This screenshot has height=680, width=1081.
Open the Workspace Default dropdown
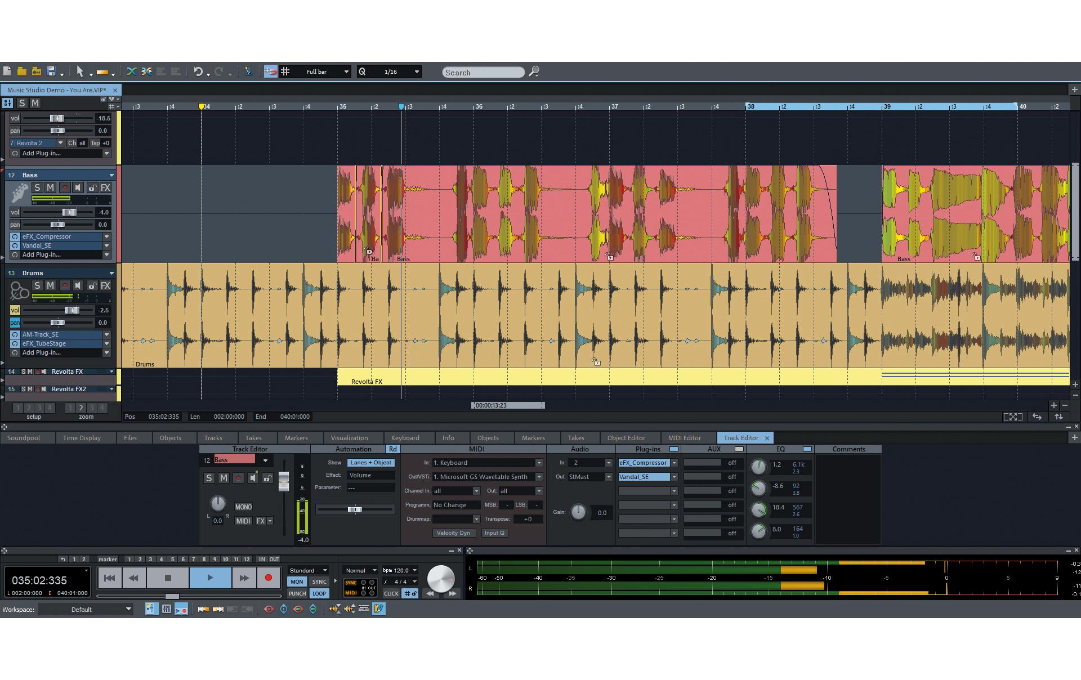tap(86, 609)
